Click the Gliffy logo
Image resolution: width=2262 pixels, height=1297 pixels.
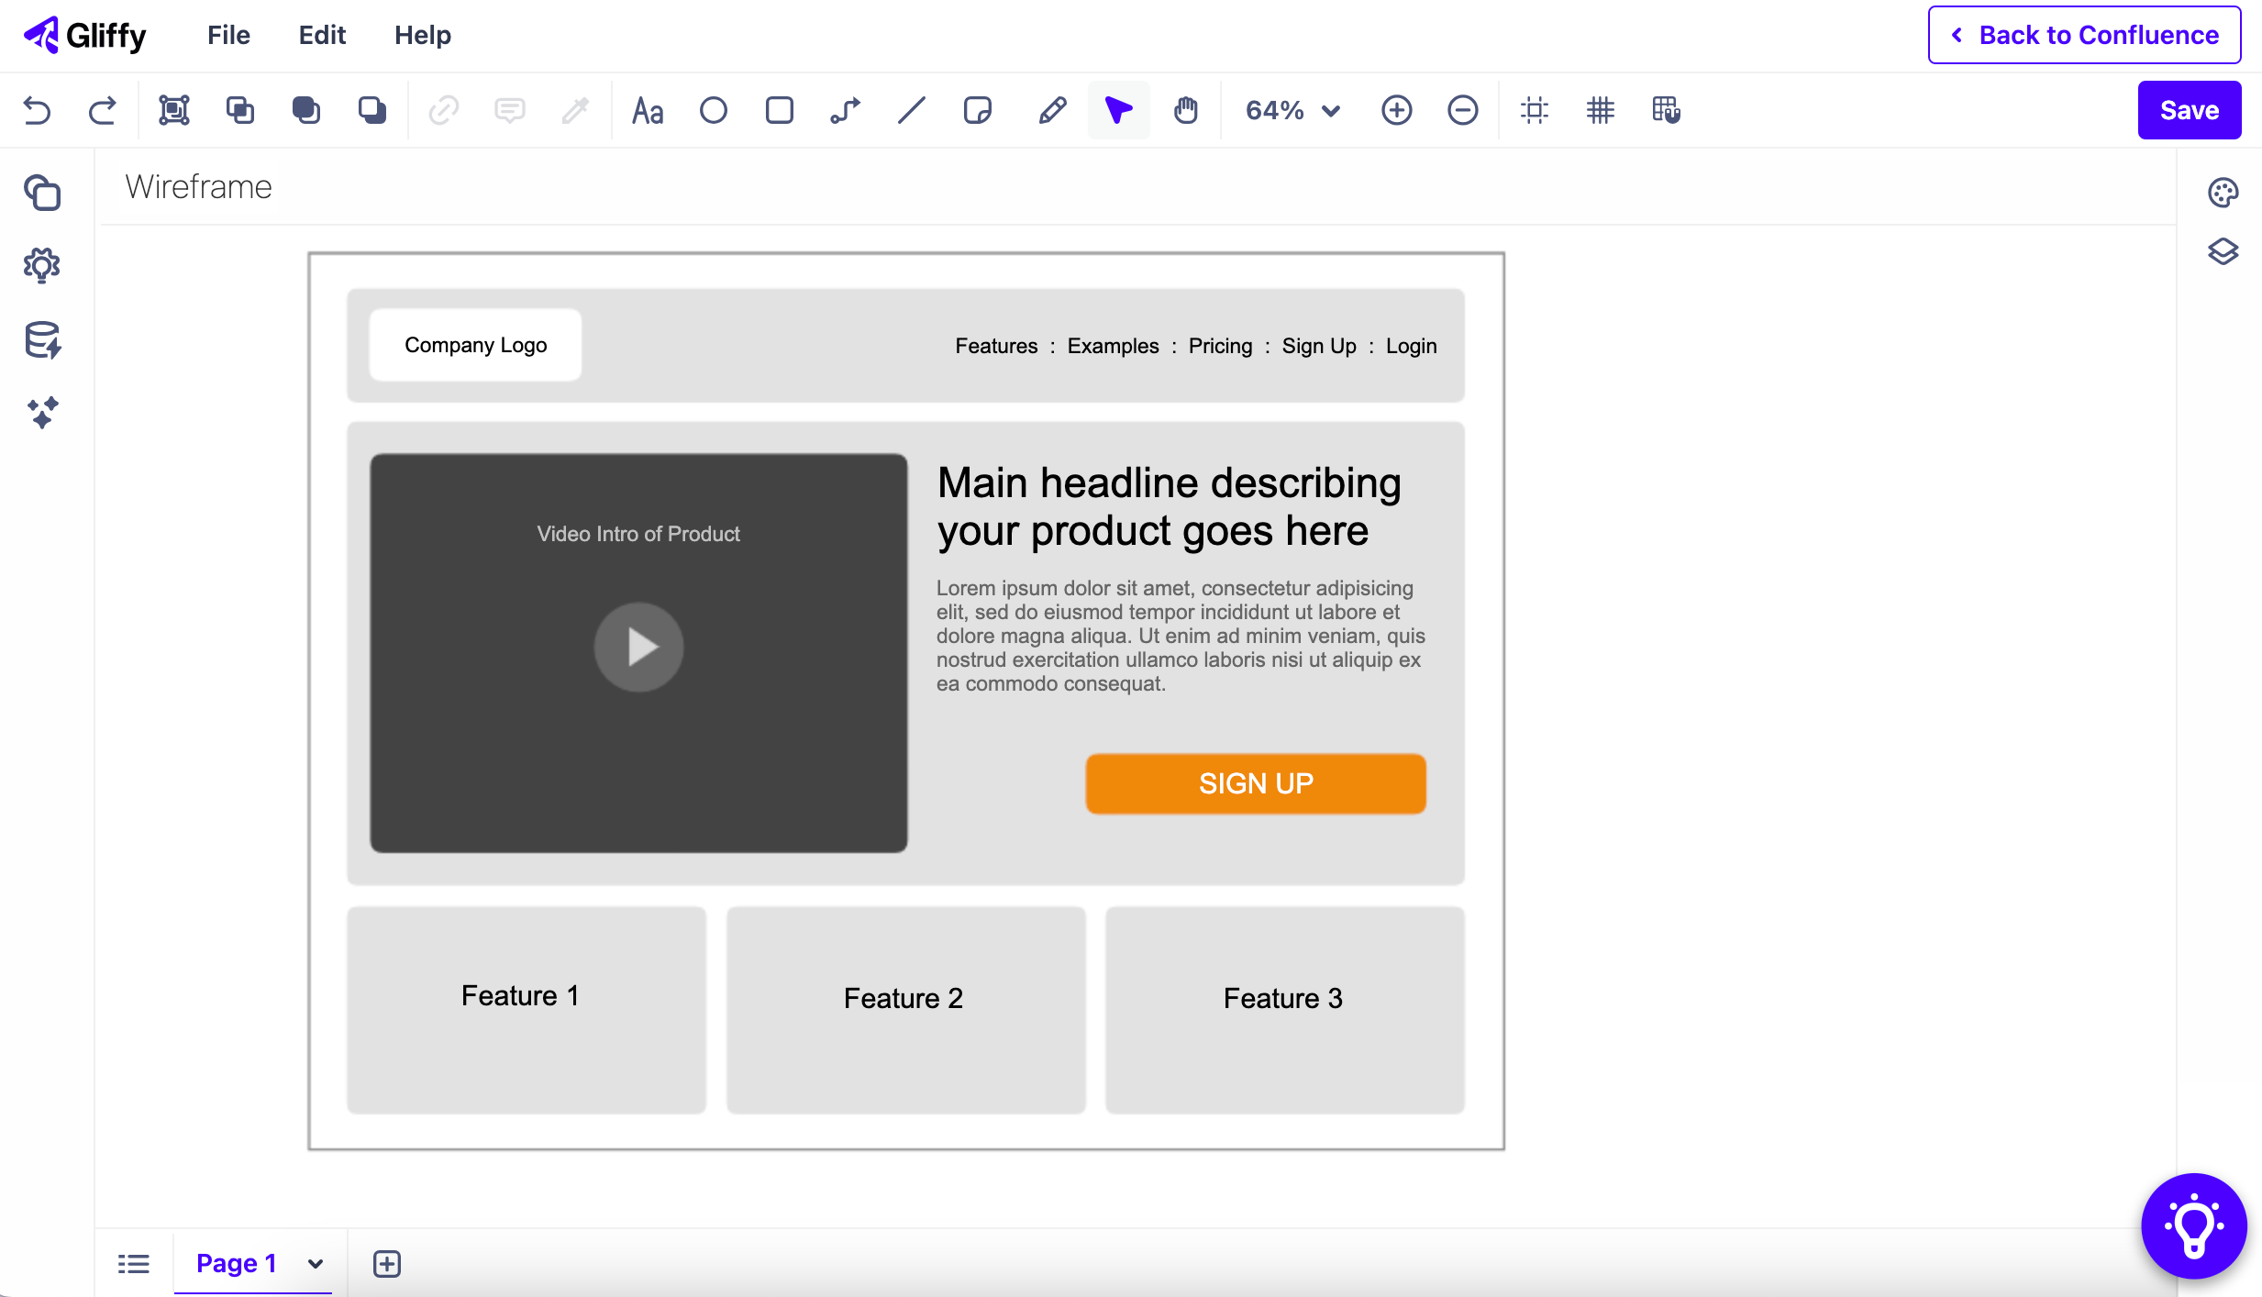[x=84, y=35]
